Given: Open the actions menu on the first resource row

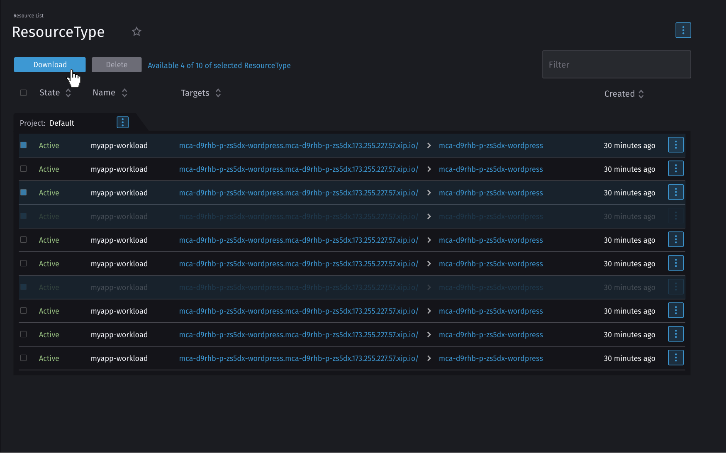Looking at the screenshot, I should pos(675,145).
